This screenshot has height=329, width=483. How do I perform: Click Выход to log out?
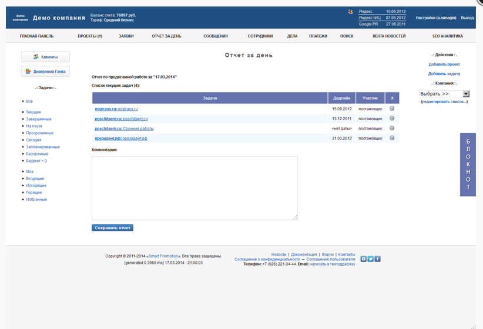pyautogui.click(x=467, y=18)
